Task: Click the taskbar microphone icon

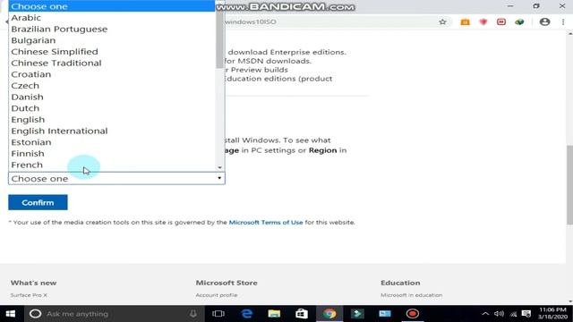Action: coord(193,314)
